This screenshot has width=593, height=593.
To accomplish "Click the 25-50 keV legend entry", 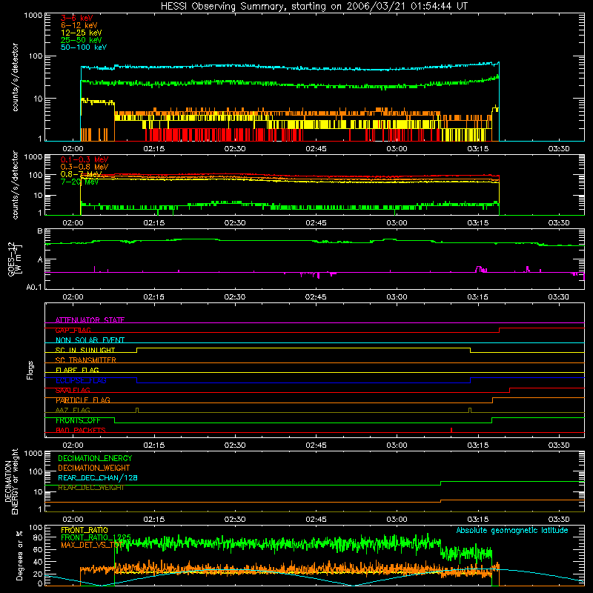I will point(82,40).
